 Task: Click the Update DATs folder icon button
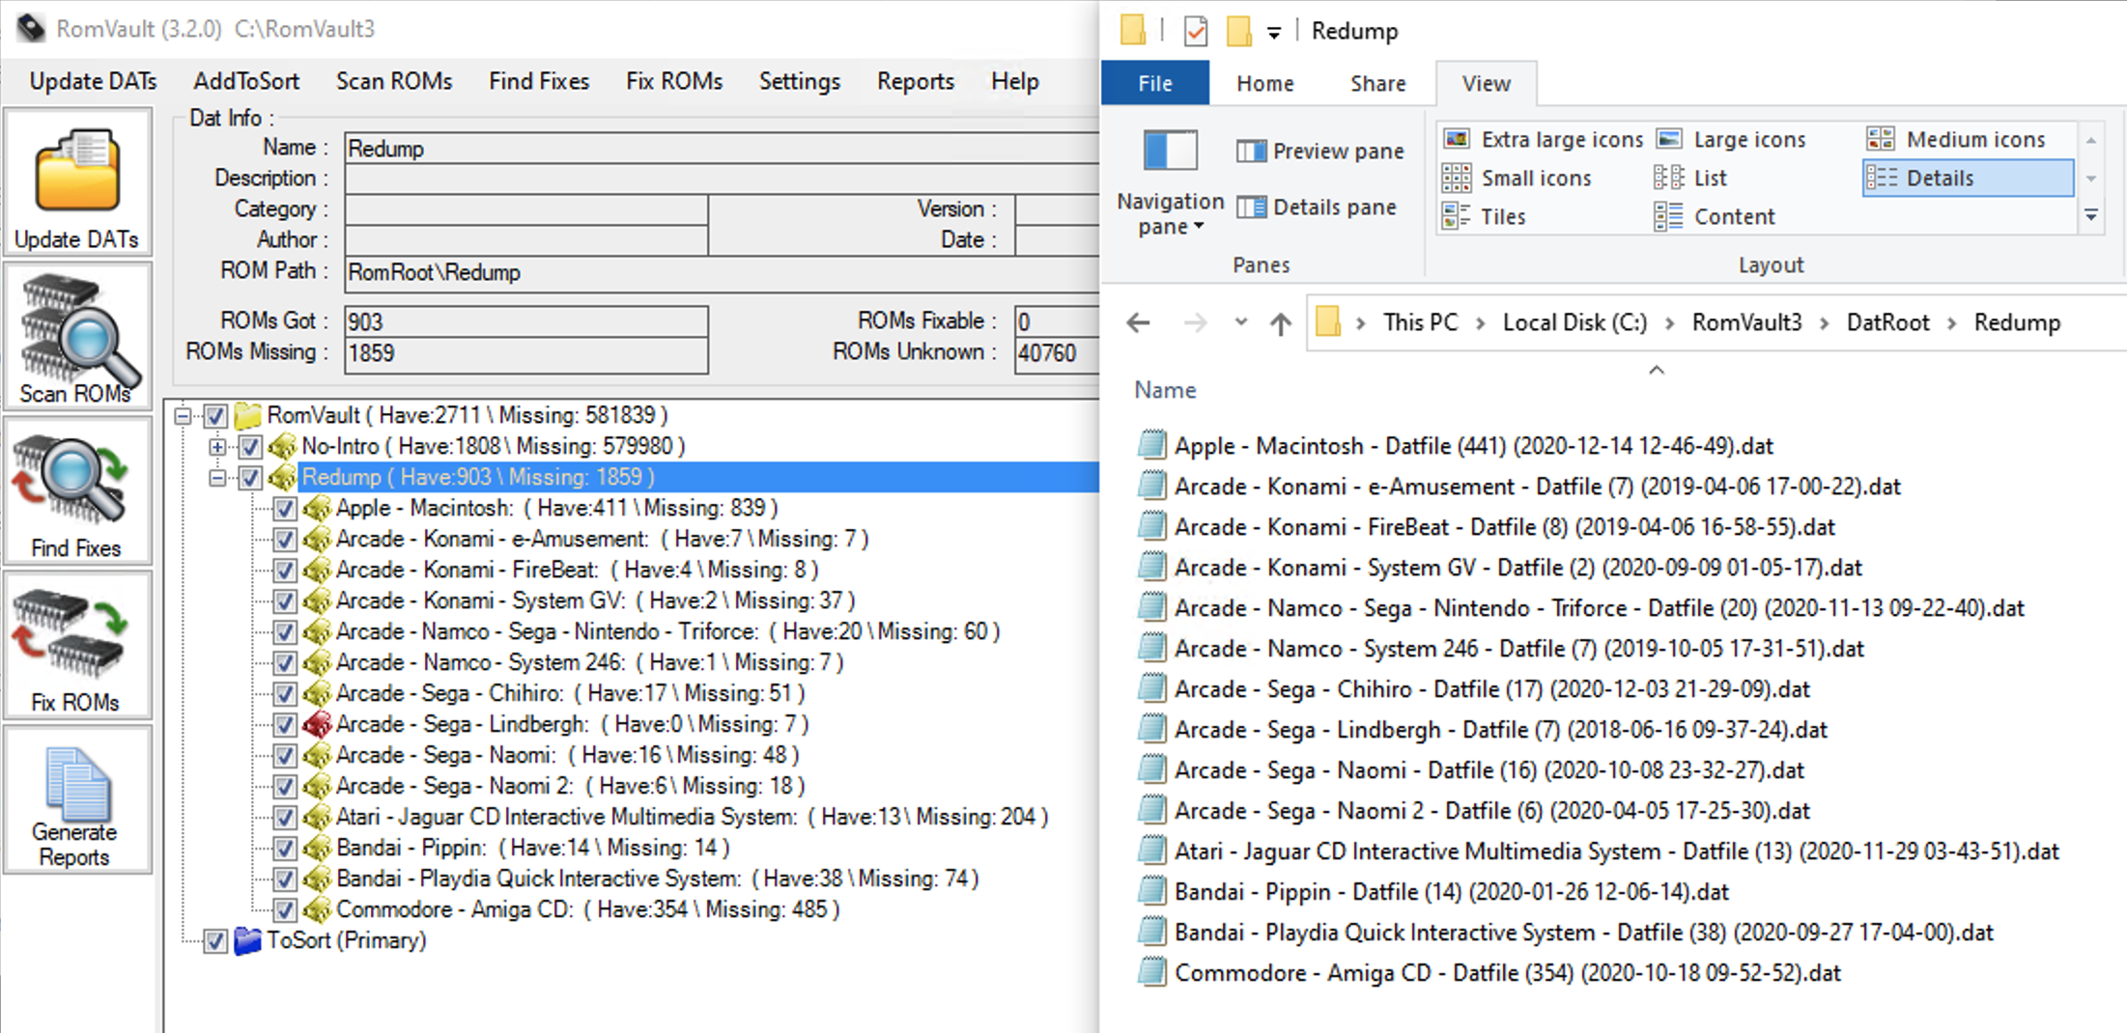77,183
